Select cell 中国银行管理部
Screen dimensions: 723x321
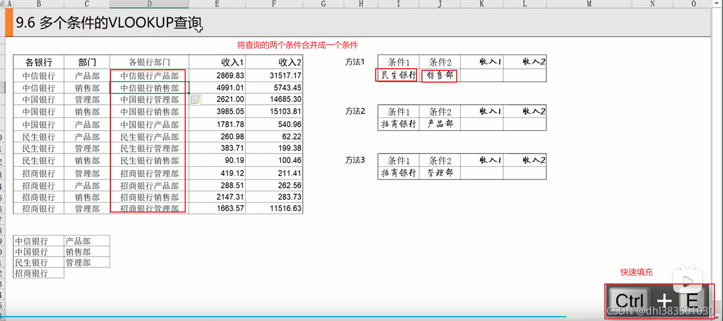[x=149, y=99]
